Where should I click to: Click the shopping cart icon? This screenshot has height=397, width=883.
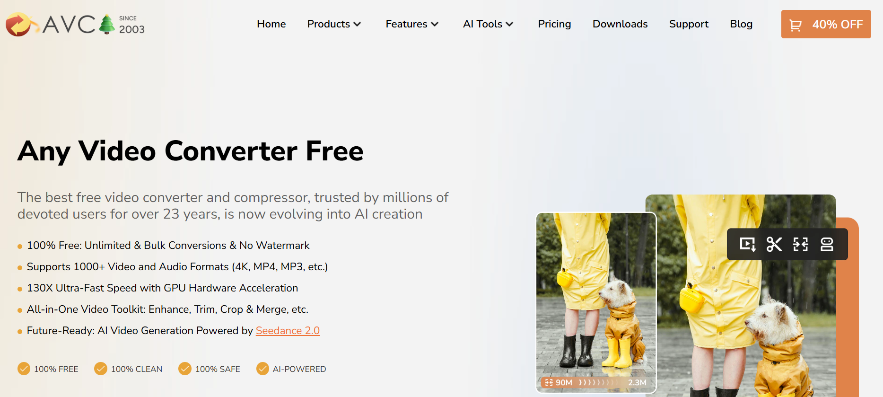(796, 25)
